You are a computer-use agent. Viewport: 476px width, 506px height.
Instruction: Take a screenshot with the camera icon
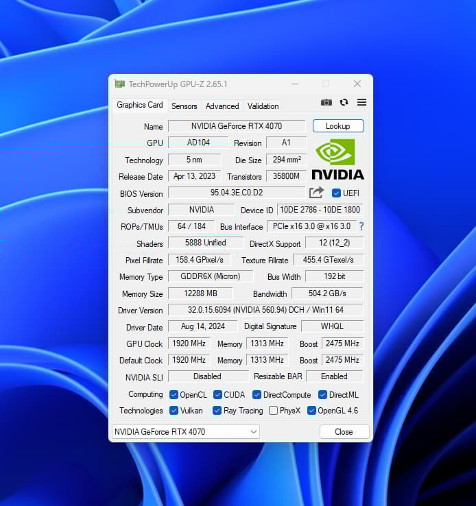pyautogui.click(x=326, y=103)
